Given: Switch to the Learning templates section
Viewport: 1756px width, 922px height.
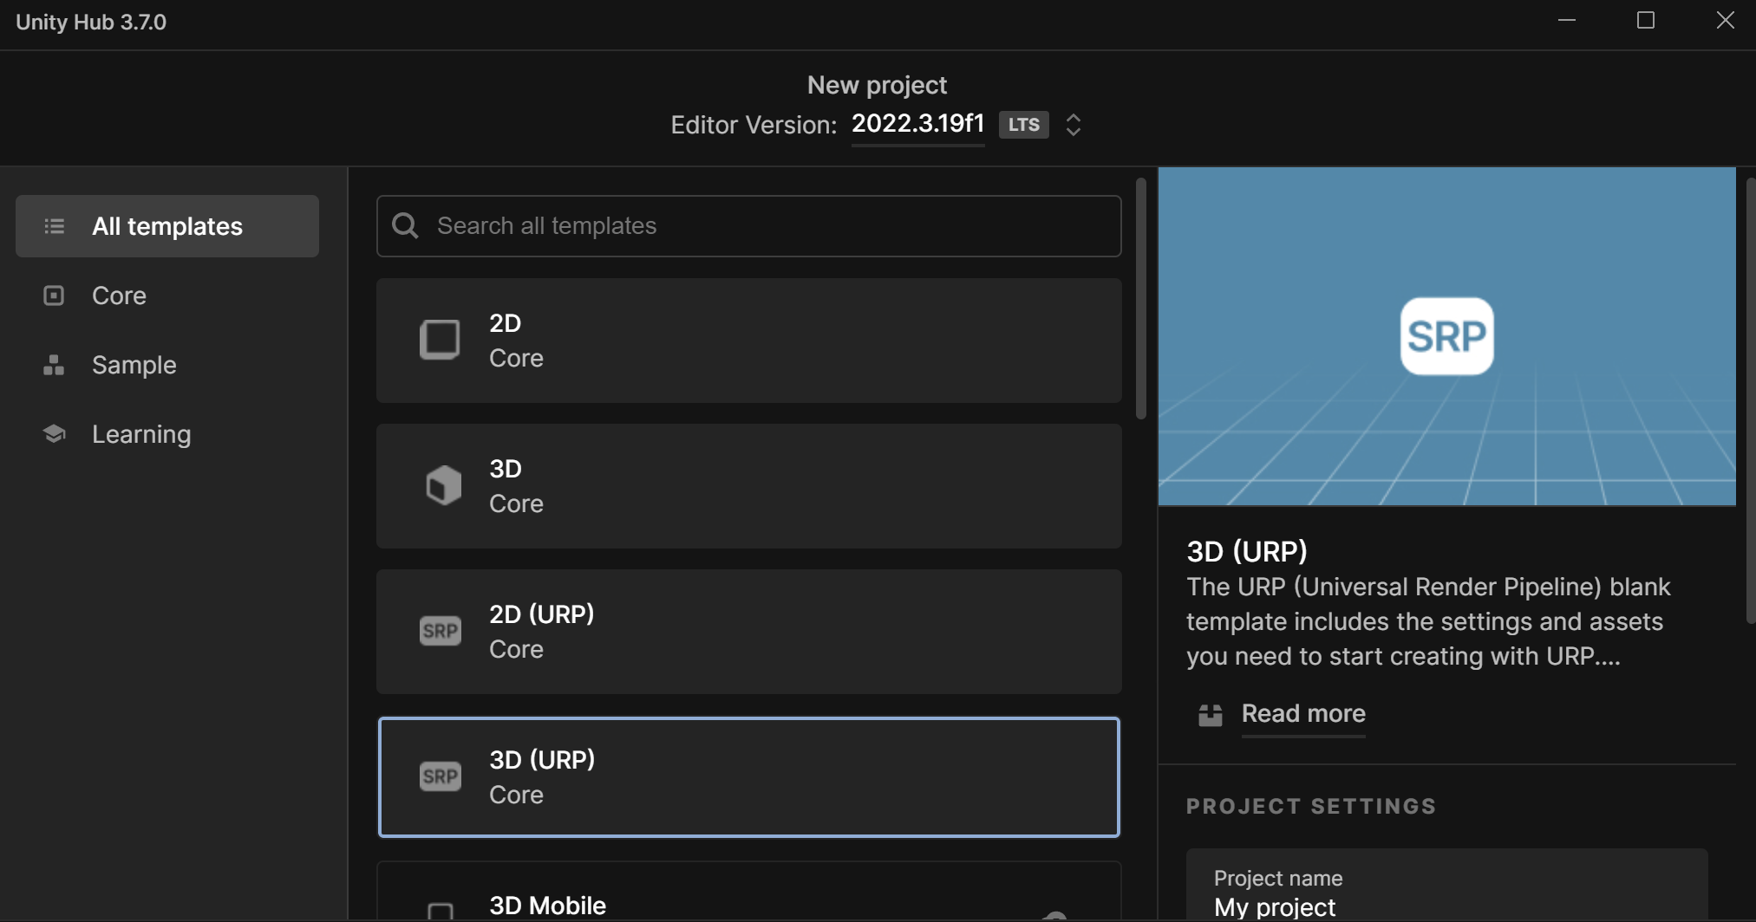Looking at the screenshot, I should pos(141,433).
